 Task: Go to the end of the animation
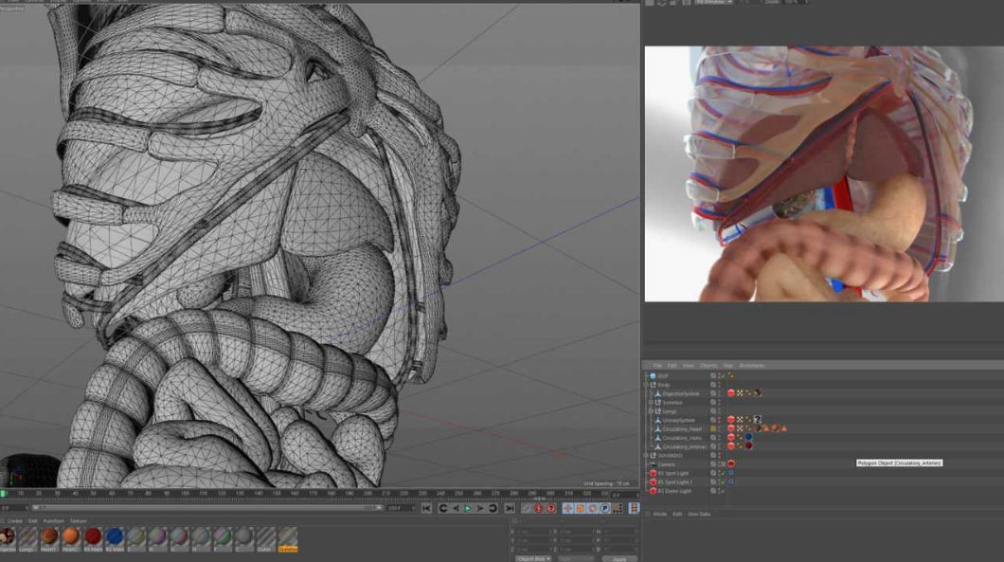tap(509, 509)
